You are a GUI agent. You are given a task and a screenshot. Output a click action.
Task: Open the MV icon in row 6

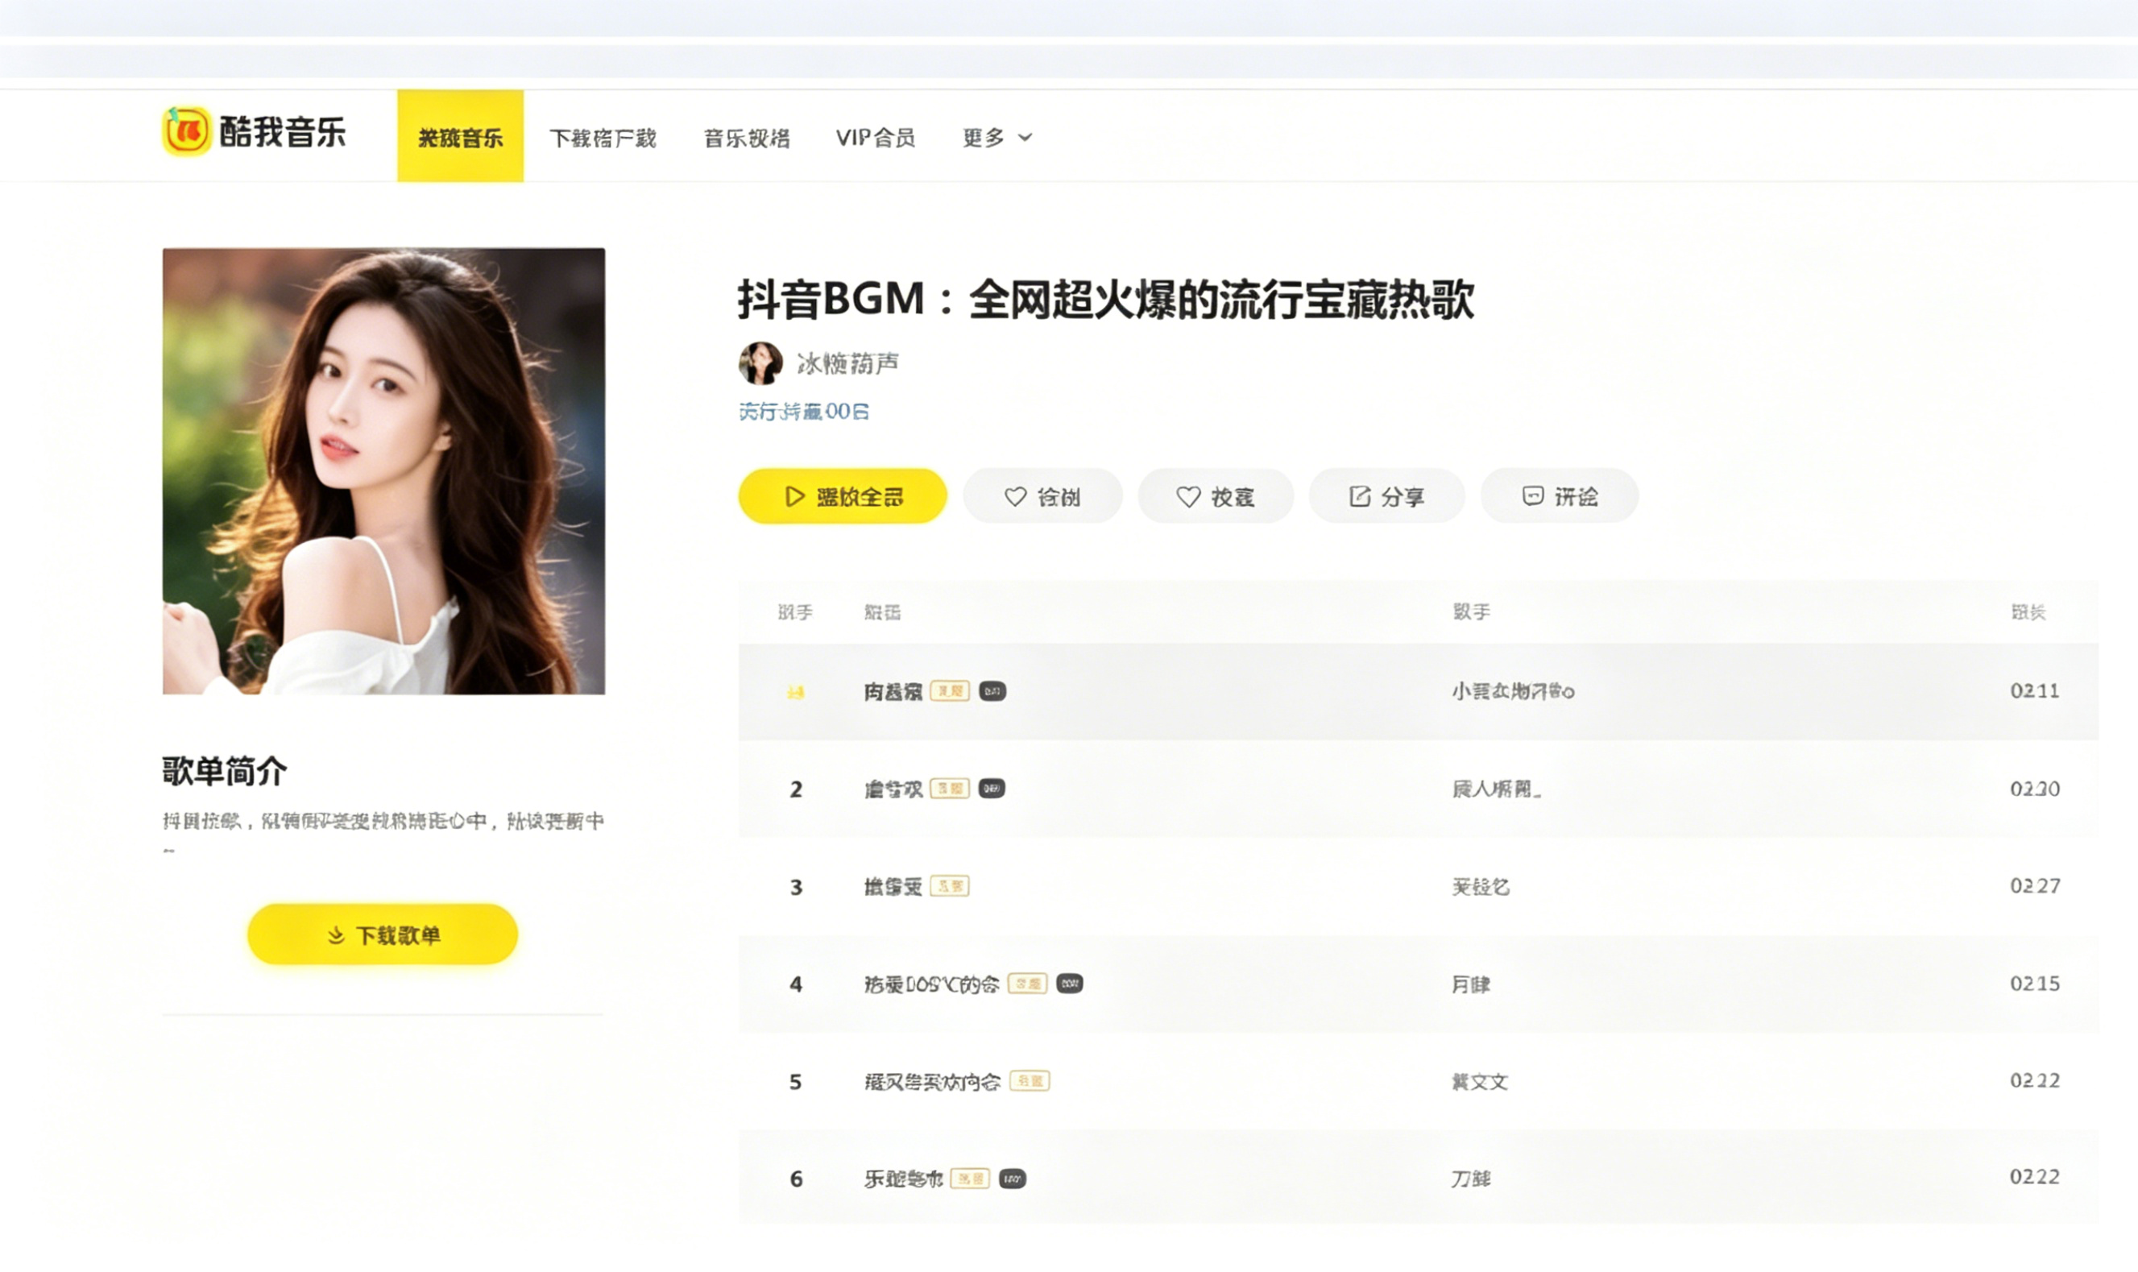point(1012,1179)
